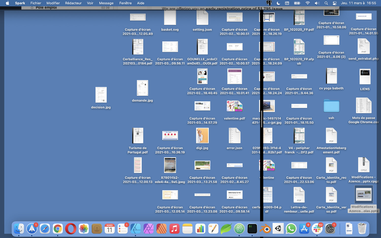The width and height of the screenshot is (381, 238).
Task: Launch Unity from the Dock
Action: tap(278, 229)
